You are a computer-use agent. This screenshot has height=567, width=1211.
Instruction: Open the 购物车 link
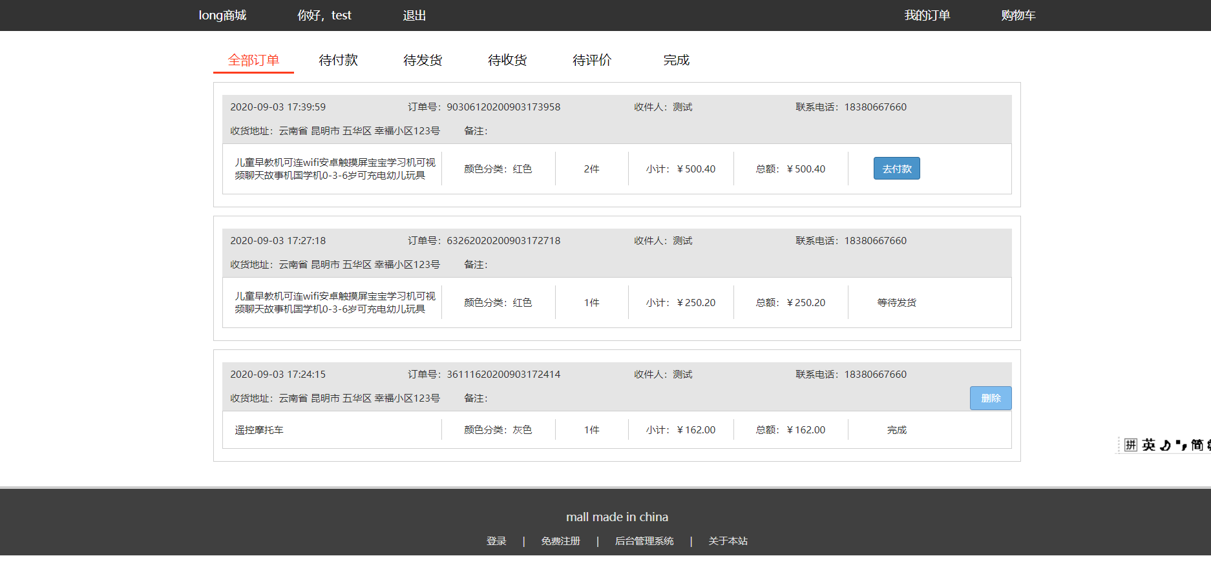(1018, 15)
